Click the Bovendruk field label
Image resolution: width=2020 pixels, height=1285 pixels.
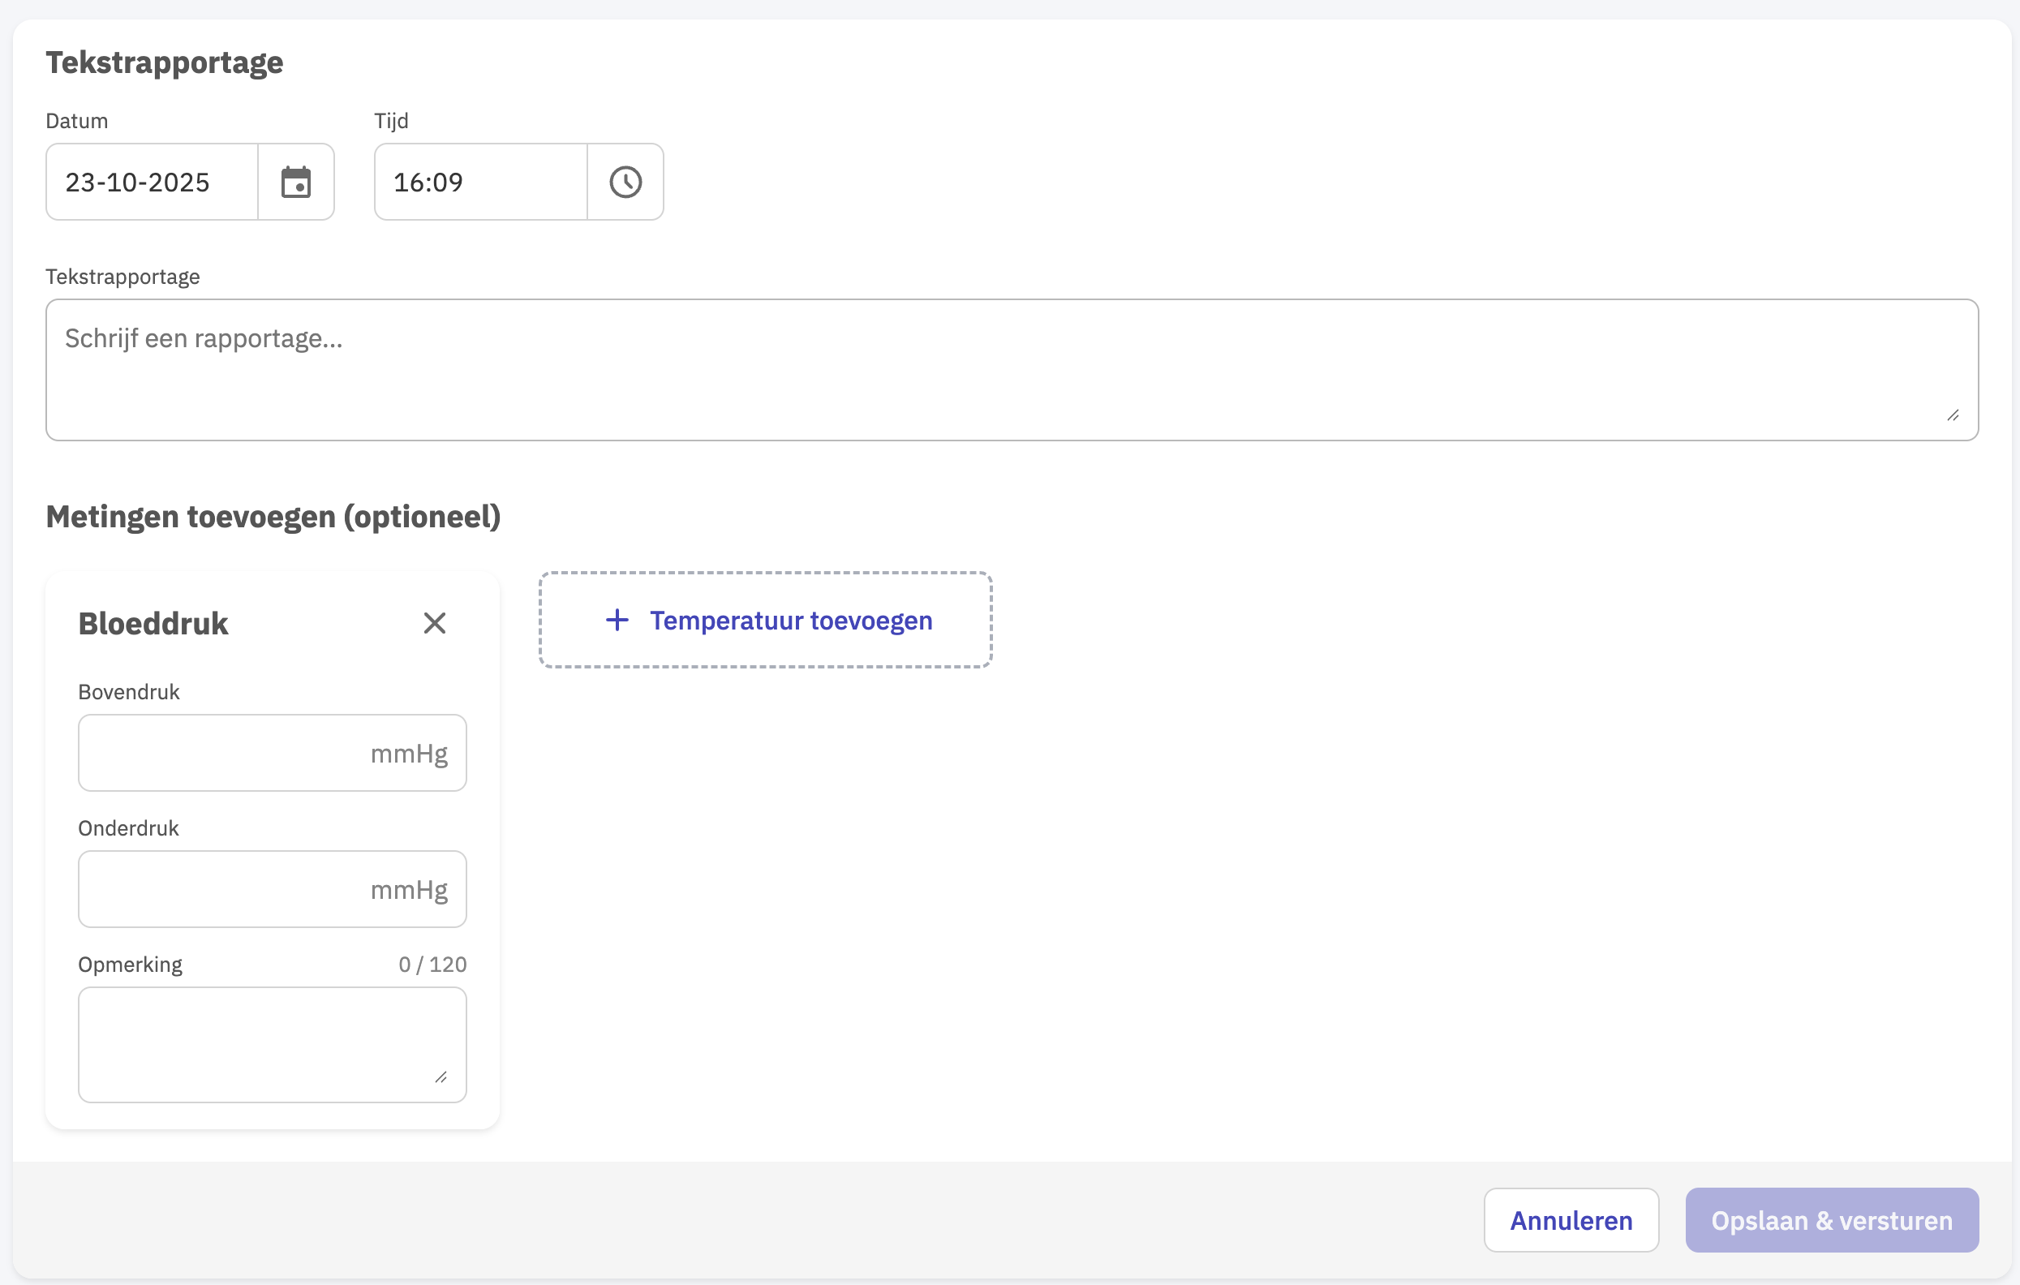pos(129,692)
